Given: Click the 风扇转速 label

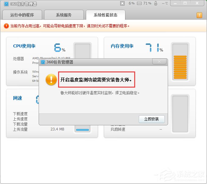Looking at the screenshot, I should click(118, 129).
